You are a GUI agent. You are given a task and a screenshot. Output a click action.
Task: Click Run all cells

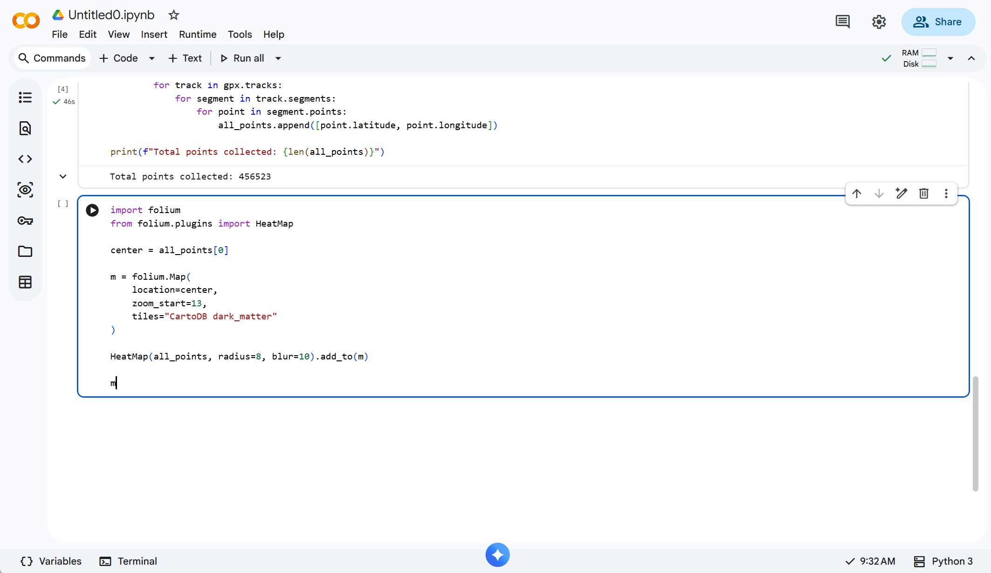coord(242,58)
